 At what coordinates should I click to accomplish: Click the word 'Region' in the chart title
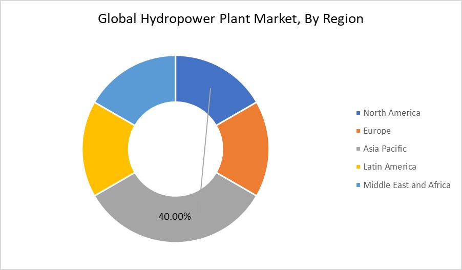click(x=344, y=19)
